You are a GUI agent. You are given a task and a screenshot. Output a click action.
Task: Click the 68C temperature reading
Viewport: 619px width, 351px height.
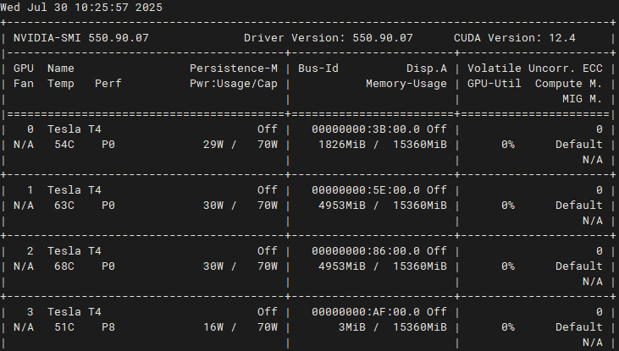pos(64,266)
